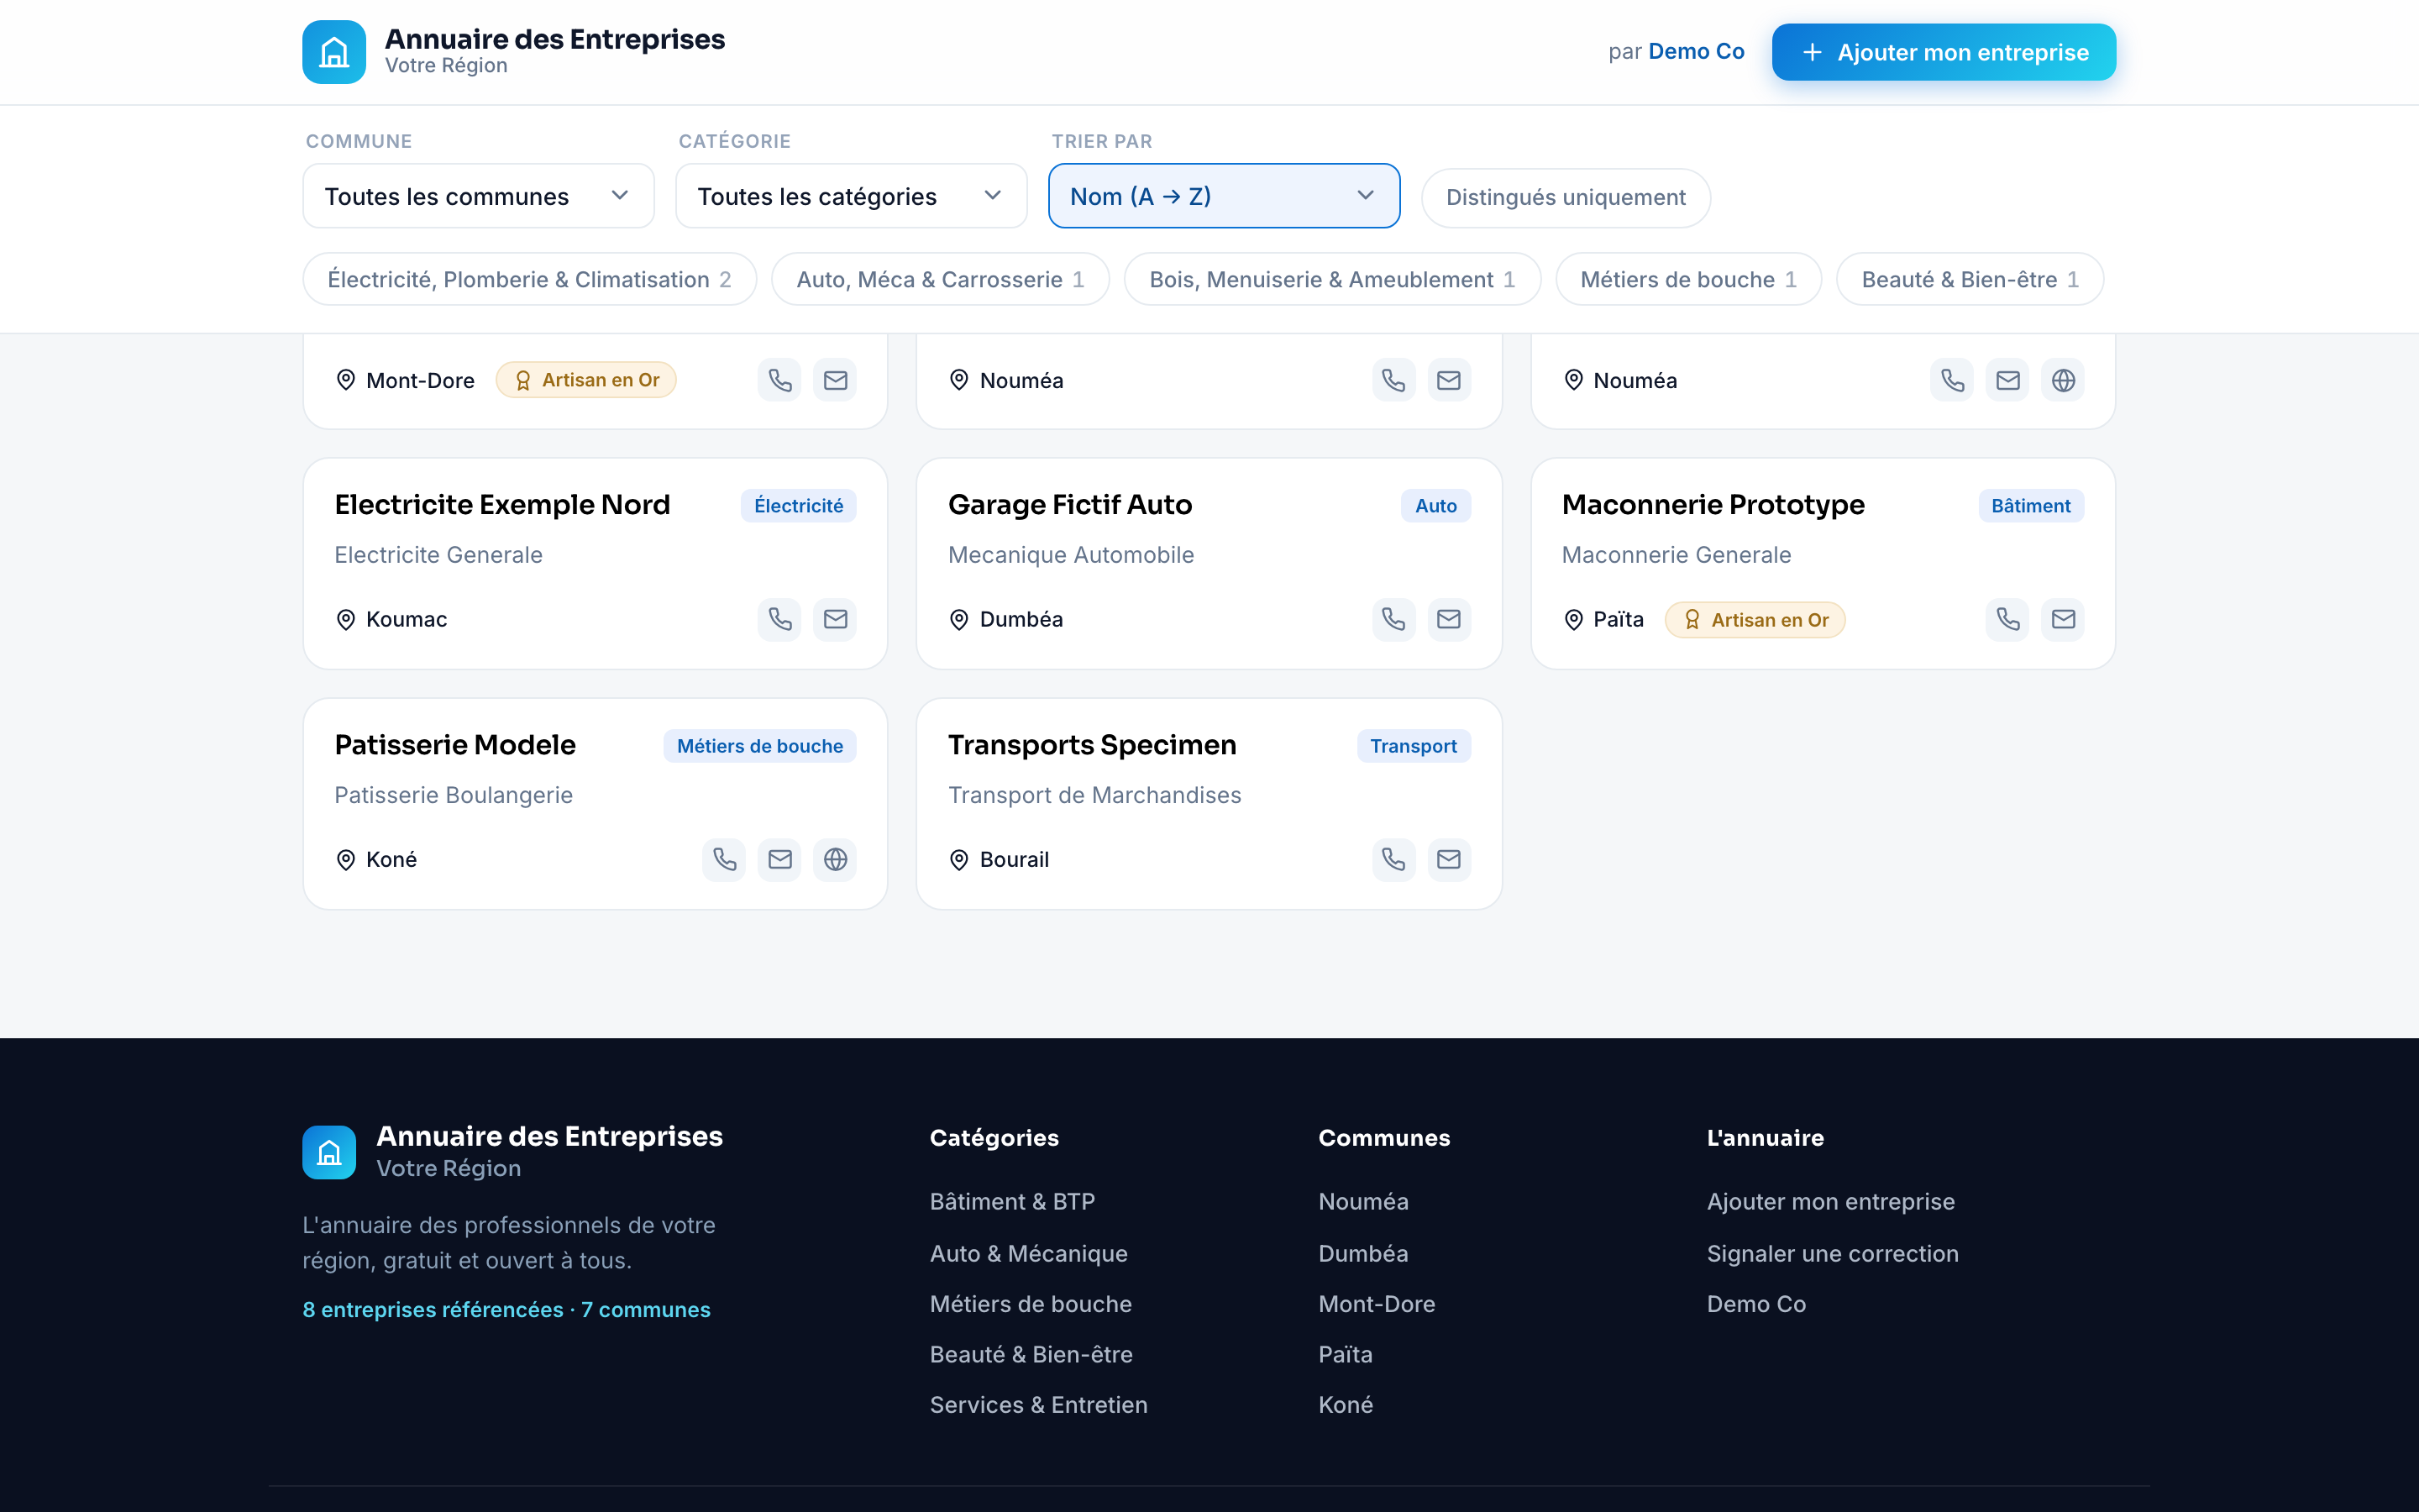Open footer commune link Nouméa

coord(1362,1201)
